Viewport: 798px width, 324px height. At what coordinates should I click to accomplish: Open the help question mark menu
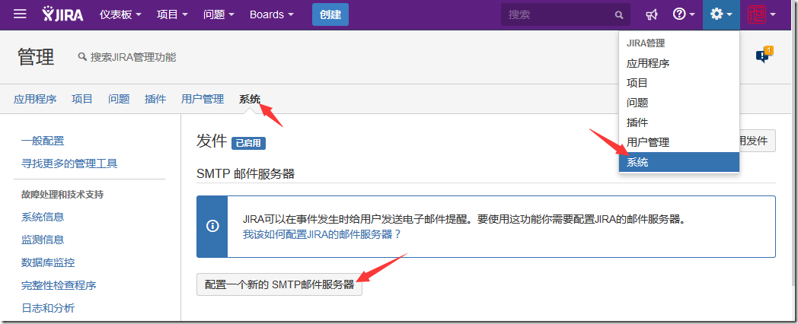(x=684, y=14)
